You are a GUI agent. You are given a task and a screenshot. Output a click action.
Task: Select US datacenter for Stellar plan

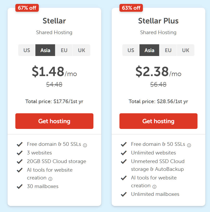click(x=27, y=50)
